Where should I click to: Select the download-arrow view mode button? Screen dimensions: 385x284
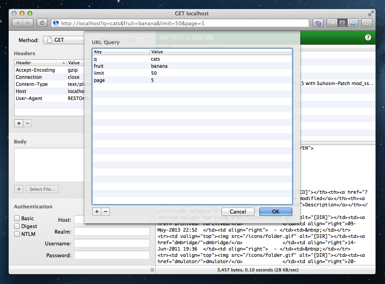[x=342, y=23]
